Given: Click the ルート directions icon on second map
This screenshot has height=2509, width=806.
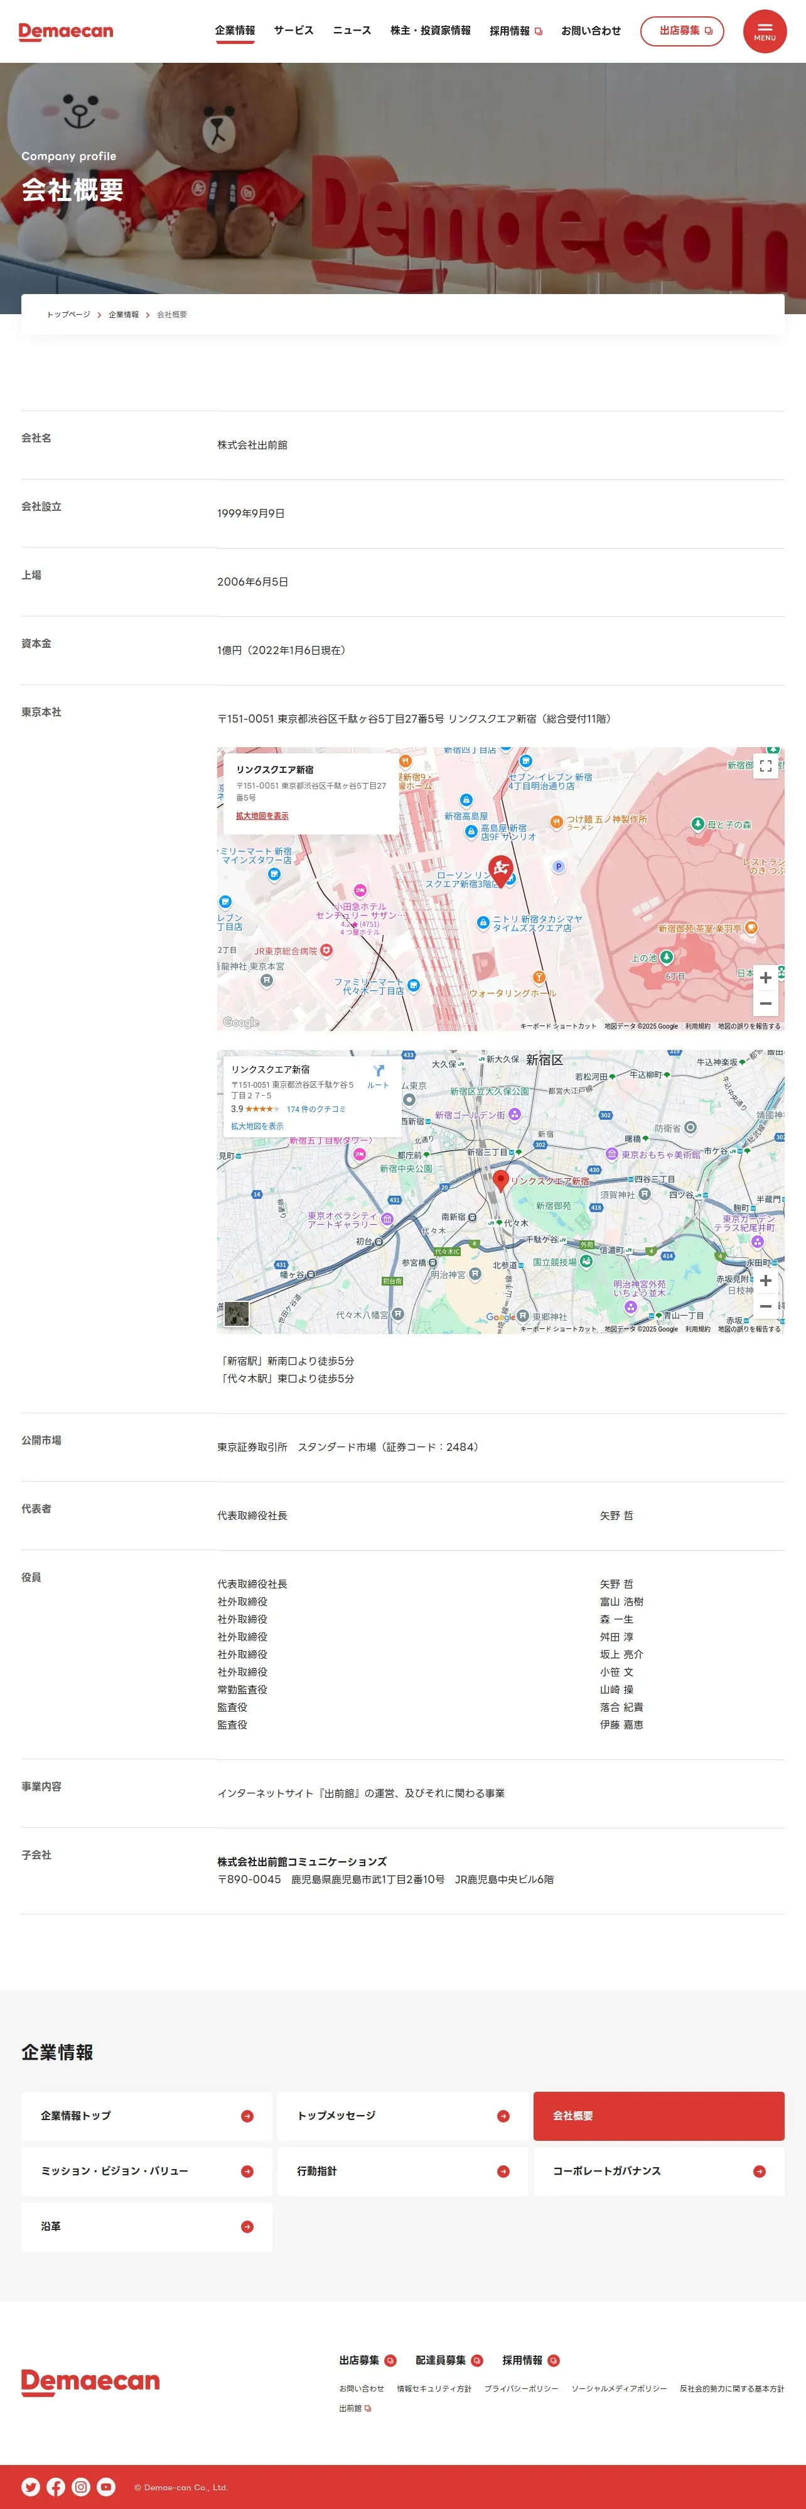Looking at the screenshot, I should tap(378, 1076).
